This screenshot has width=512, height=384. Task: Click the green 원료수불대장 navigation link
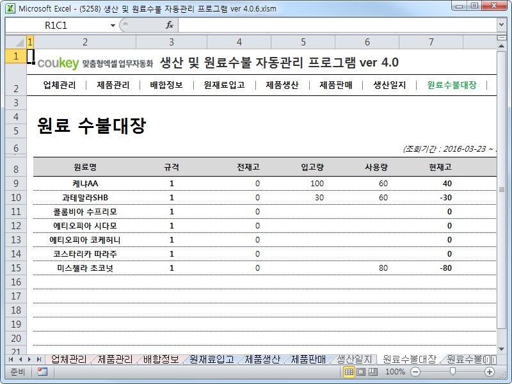coord(452,85)
